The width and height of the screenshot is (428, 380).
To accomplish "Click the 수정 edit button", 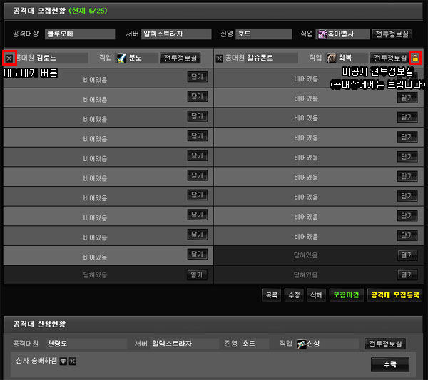I will click(x=293, y=294).
